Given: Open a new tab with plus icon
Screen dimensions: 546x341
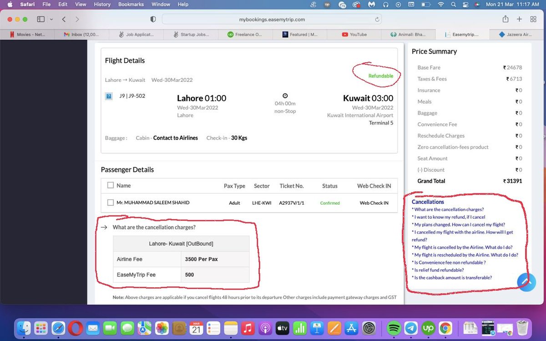Looking at the screenshot, I should pyautogui.click(x=519, y=19).
